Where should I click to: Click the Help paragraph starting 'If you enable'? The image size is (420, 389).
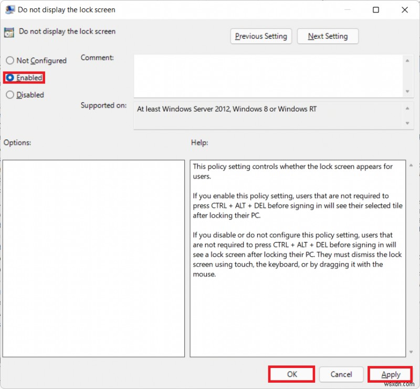pos(298,206)
